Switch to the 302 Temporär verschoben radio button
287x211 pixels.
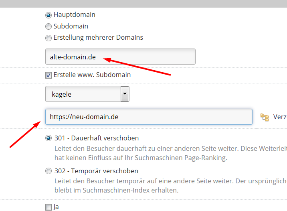(x=49, y=171)
